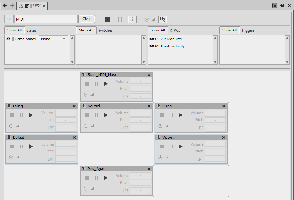Click the Reset All icon in toolbar

click(163, 19)
